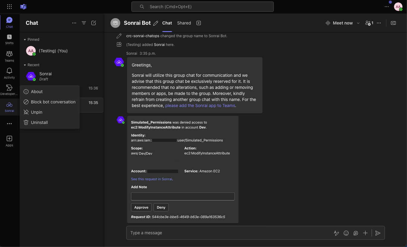This screenshot has height=247, width=407.
Task: Edit the Sonrai Bot group name
Action: click(156, 23)
